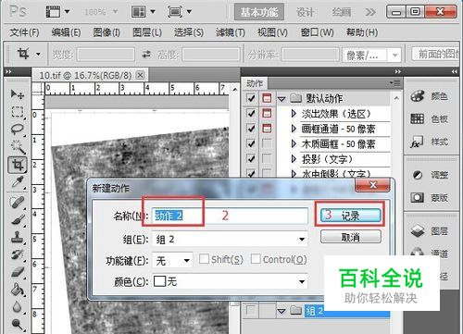Screen dimensions: 463x334
Task: Select the Clone Stamp tool
Action: coord(18,238)
